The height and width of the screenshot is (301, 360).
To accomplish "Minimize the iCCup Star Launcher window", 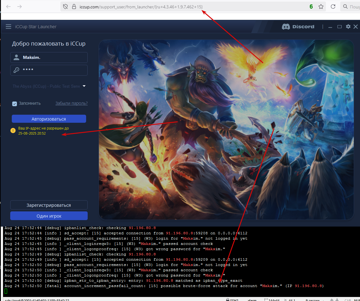I will pyautogui.click(x=330, y=27).
